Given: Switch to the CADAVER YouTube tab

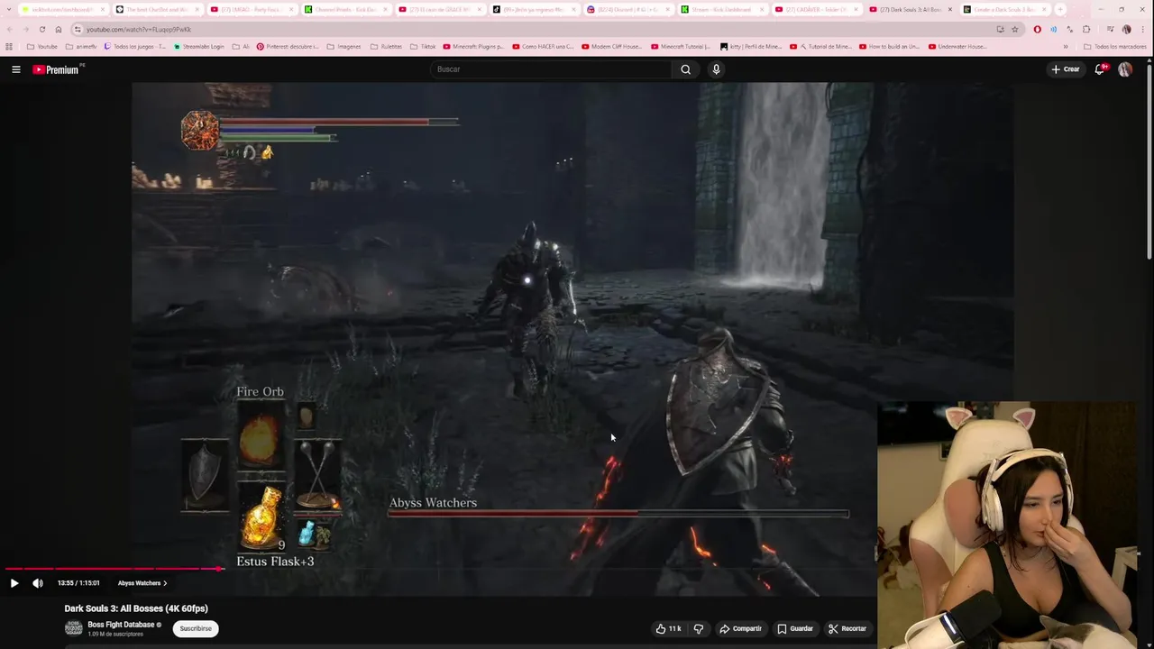Looking at the screenshot, I should [x=816, y=10].
